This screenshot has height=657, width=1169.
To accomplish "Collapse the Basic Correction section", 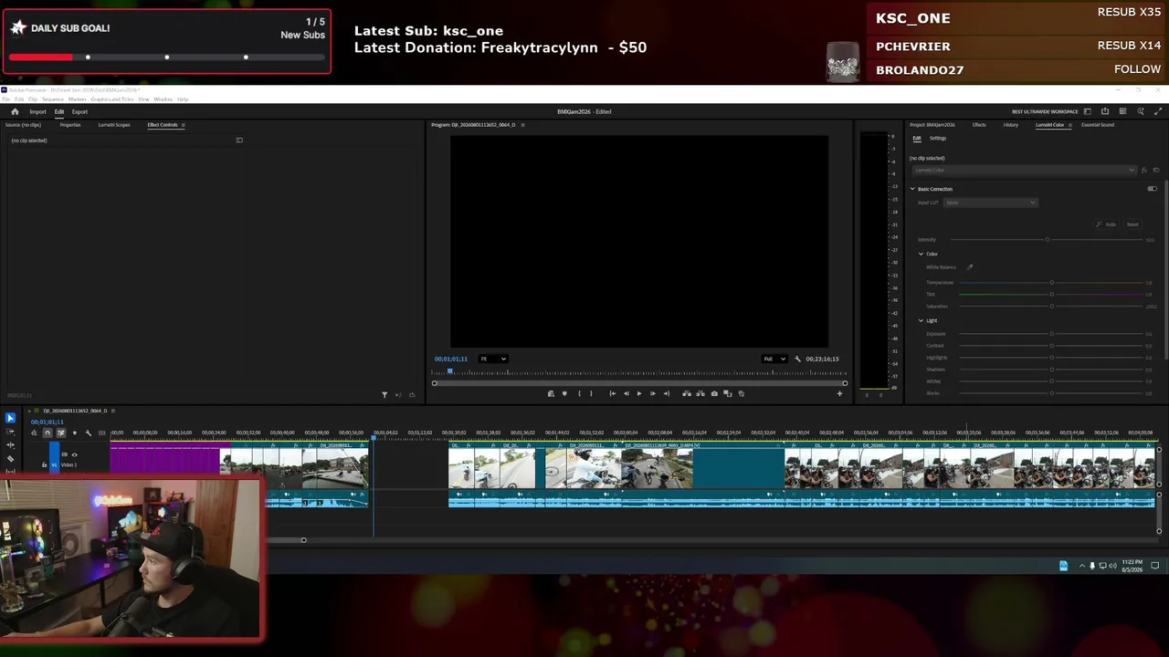I will pyautogui.click(x=911, y=189).
